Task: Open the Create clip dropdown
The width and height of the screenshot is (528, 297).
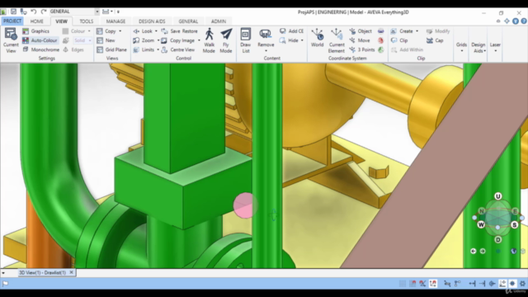Action: [404, 31]
